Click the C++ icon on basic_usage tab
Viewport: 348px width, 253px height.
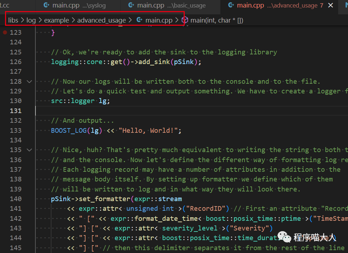(x=131, y=5)
